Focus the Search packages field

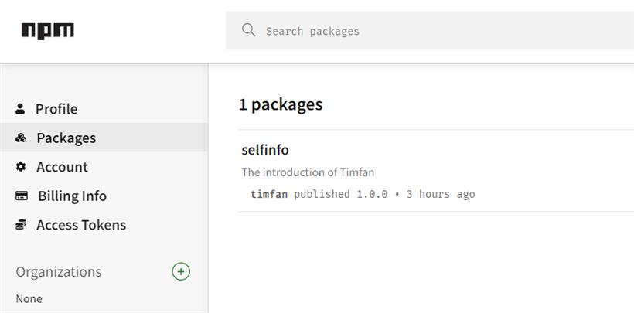430,31
